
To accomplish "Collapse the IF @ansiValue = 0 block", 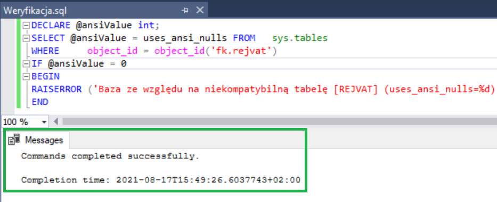I will click(26, 64).
